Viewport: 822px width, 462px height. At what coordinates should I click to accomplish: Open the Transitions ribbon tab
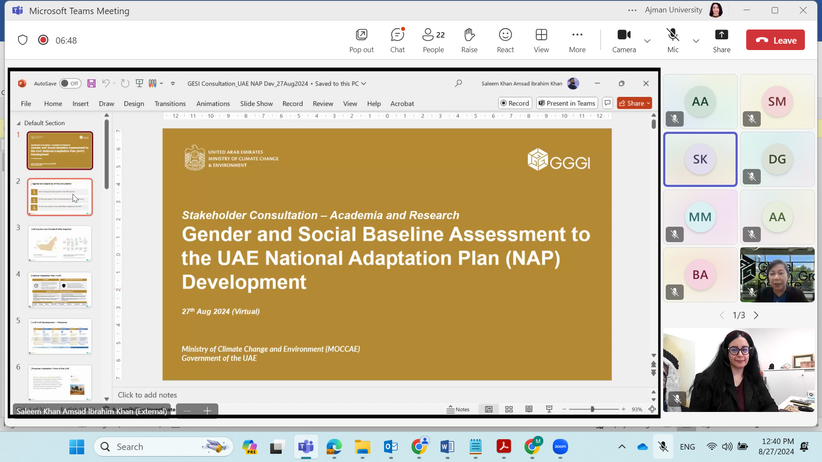tap(170, 104)
